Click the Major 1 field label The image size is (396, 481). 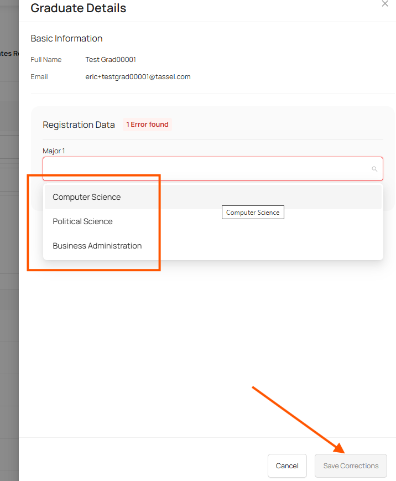[54, 151]
